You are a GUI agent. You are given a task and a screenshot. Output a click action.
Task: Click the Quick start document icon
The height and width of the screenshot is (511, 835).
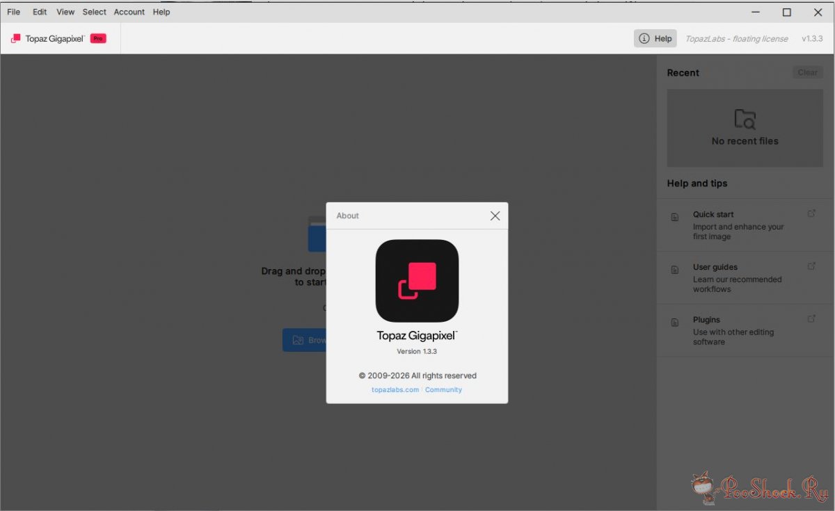(674, 218)
